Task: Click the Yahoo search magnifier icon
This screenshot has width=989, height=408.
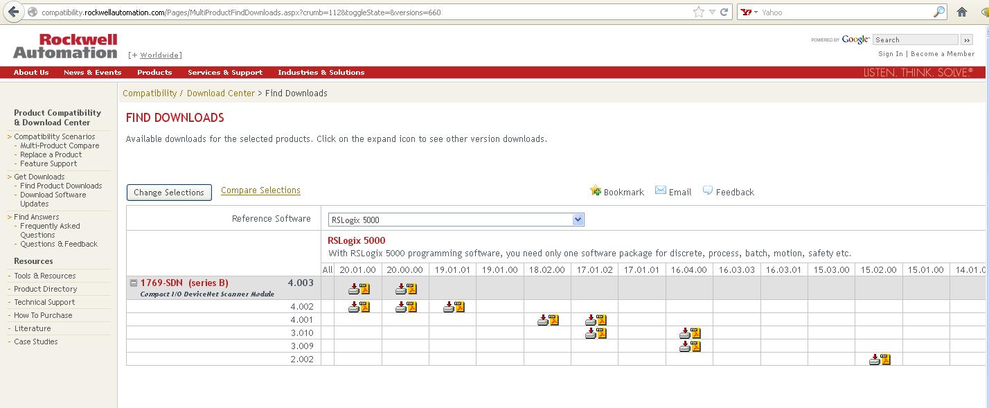Action: pos(939,12)
